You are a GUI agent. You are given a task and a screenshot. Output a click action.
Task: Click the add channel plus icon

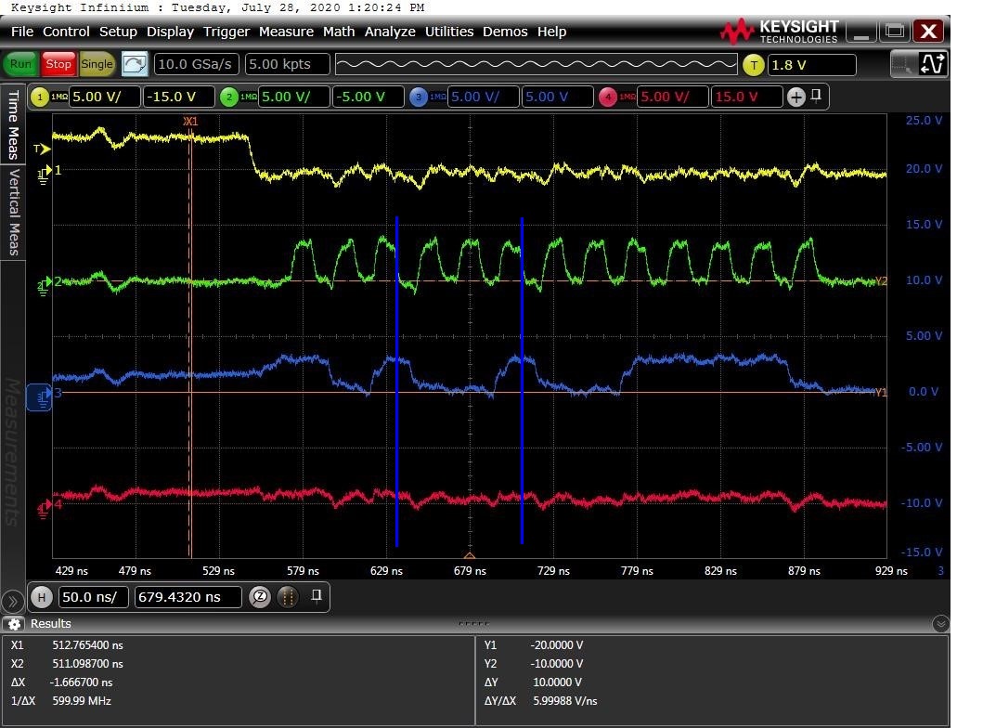[796, 97]
